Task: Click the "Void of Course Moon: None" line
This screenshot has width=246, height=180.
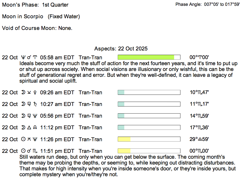Action: click(x=37, y=28)
